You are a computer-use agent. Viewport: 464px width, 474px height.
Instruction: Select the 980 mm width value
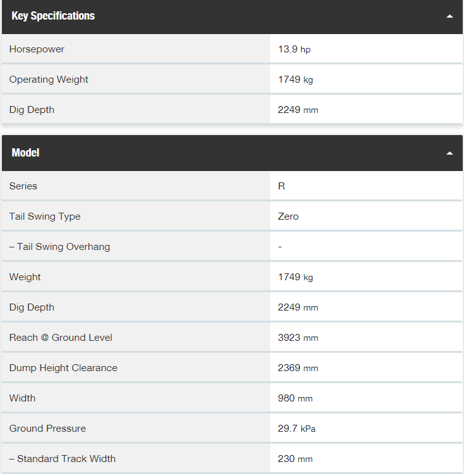tap(295, 398)
